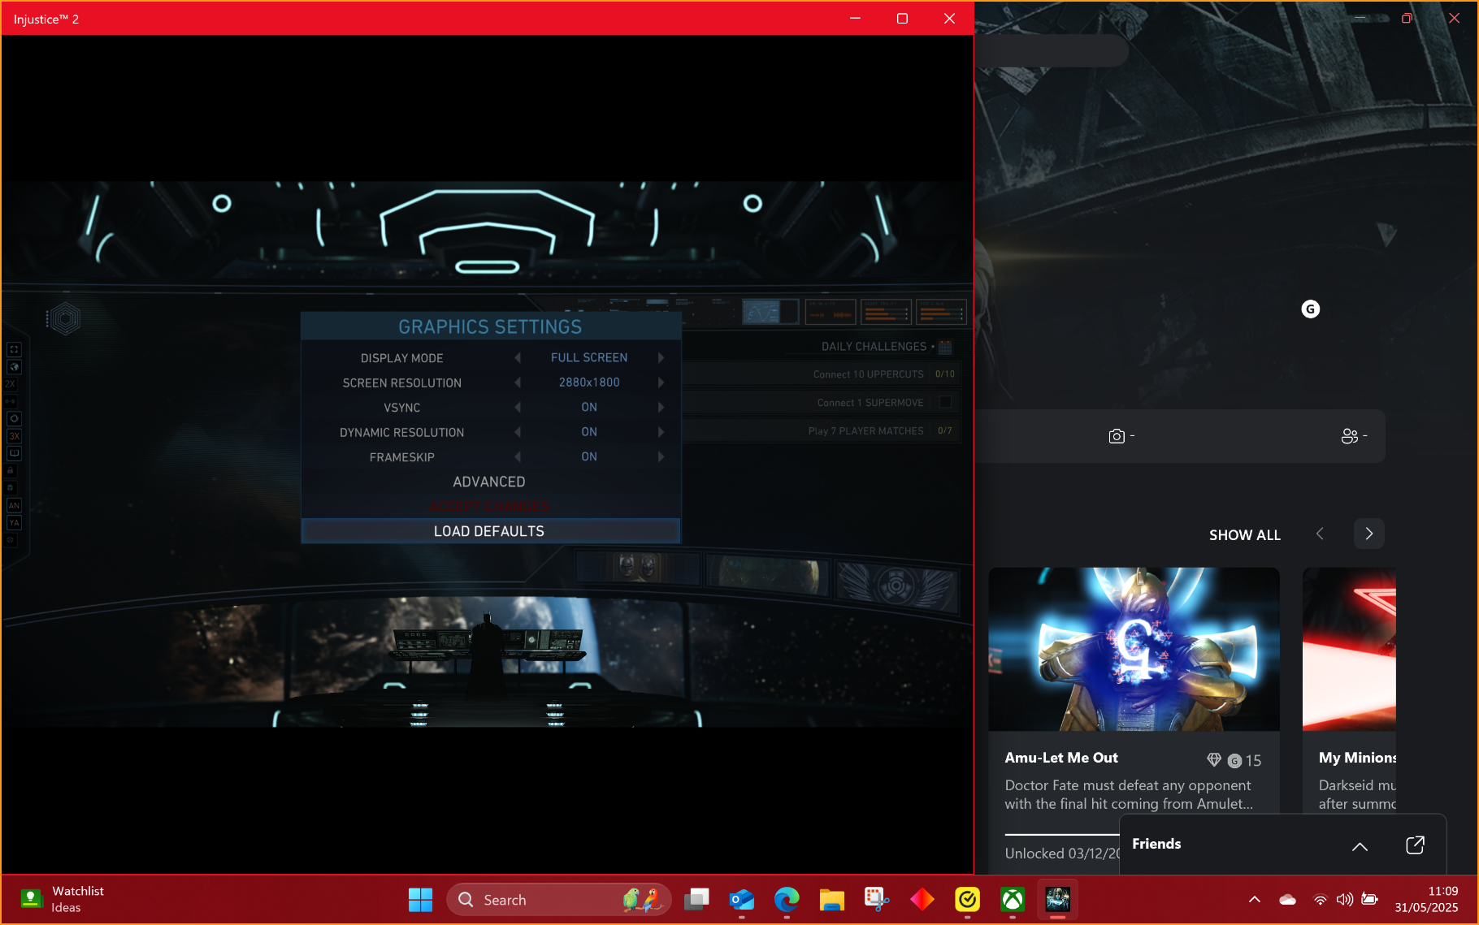Click left arrow for VSYNC
This screenshot has width=1479, height=925.
[518, 408]
